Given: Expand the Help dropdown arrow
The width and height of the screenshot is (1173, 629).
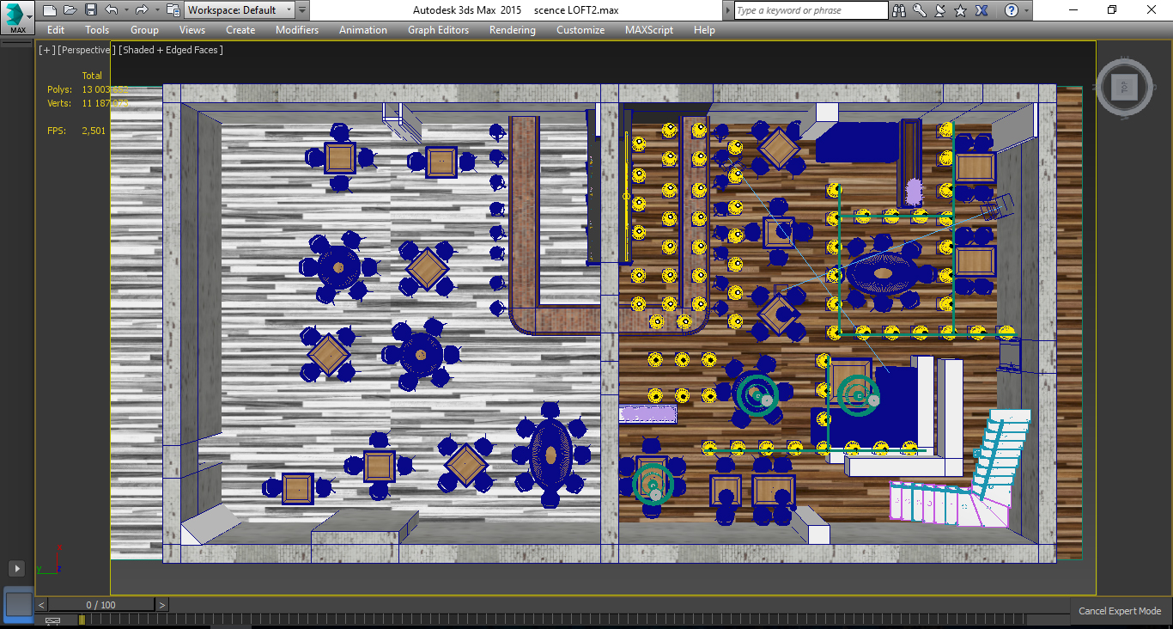Looking at the screenshot, I should click(x=1026, y=10).
